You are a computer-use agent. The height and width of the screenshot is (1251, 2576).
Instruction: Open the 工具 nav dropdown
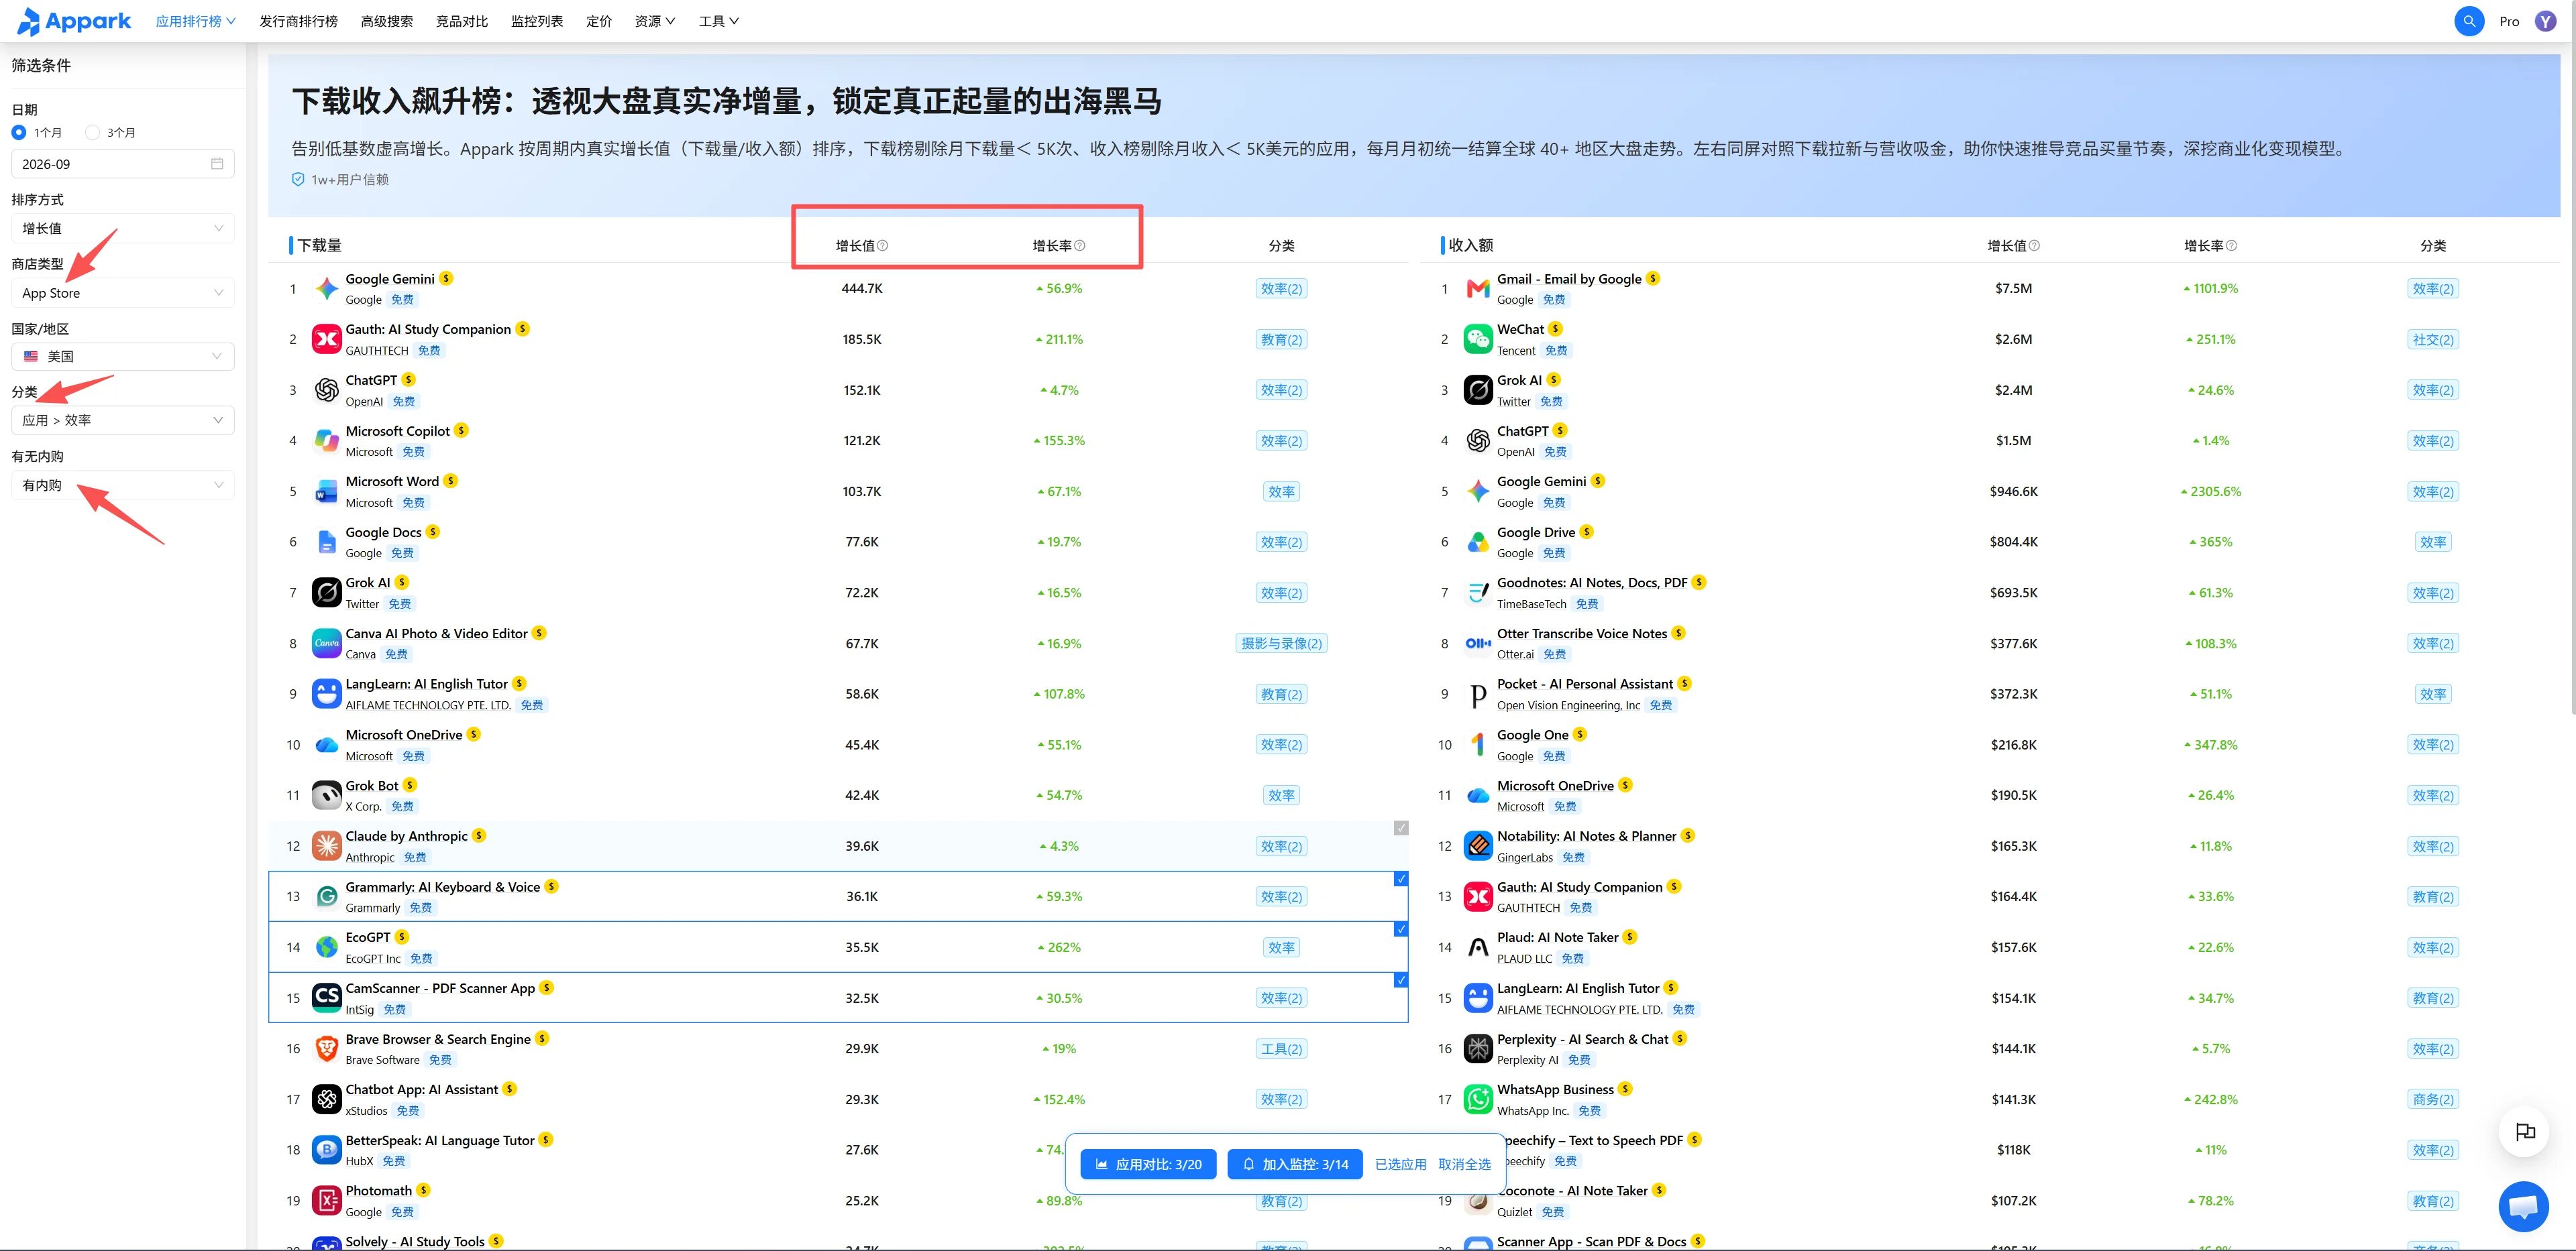(719, 21)
